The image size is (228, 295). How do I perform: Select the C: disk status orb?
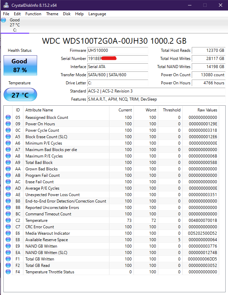(4, 20)
